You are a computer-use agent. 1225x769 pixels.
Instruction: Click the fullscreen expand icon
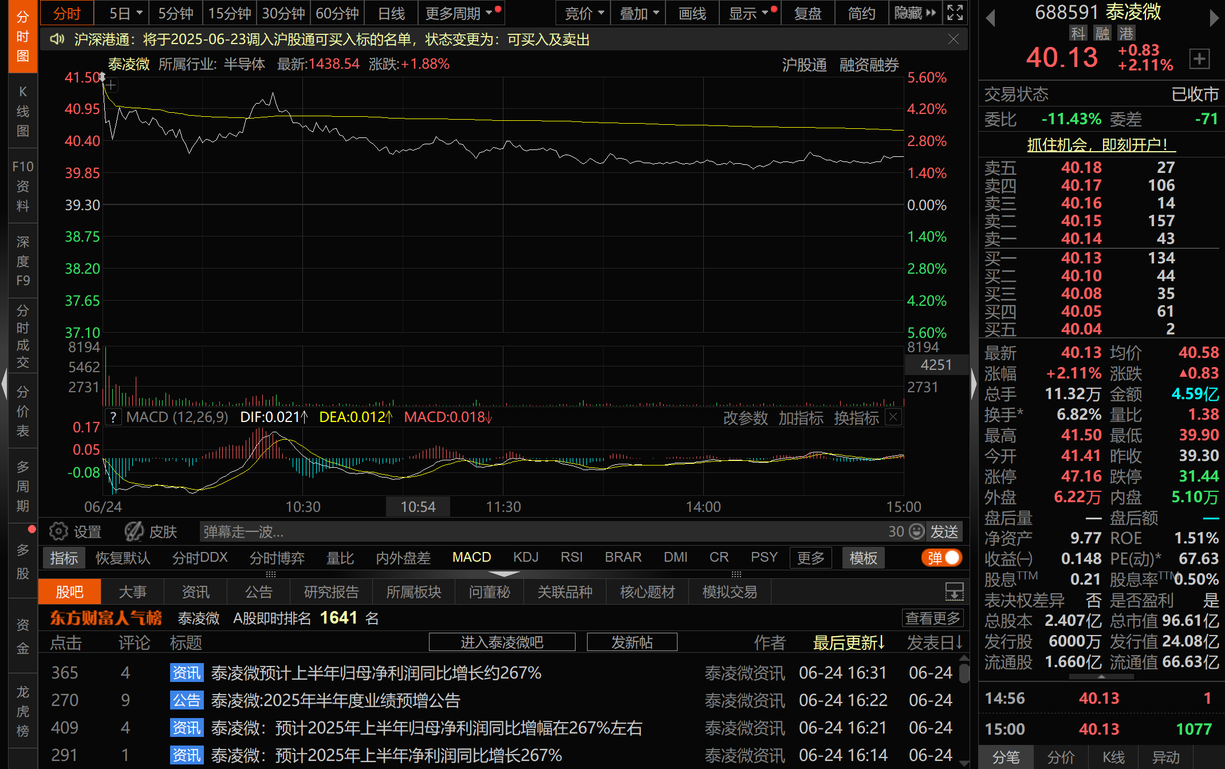[955, 13]
